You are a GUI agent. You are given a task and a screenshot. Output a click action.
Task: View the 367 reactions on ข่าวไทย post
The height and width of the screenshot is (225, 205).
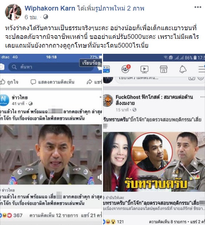(11, 216)
